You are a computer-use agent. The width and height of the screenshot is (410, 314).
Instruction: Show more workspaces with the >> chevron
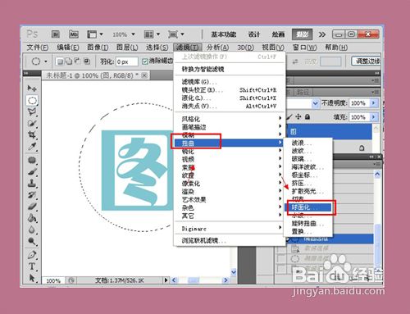[x=322, y=34]
